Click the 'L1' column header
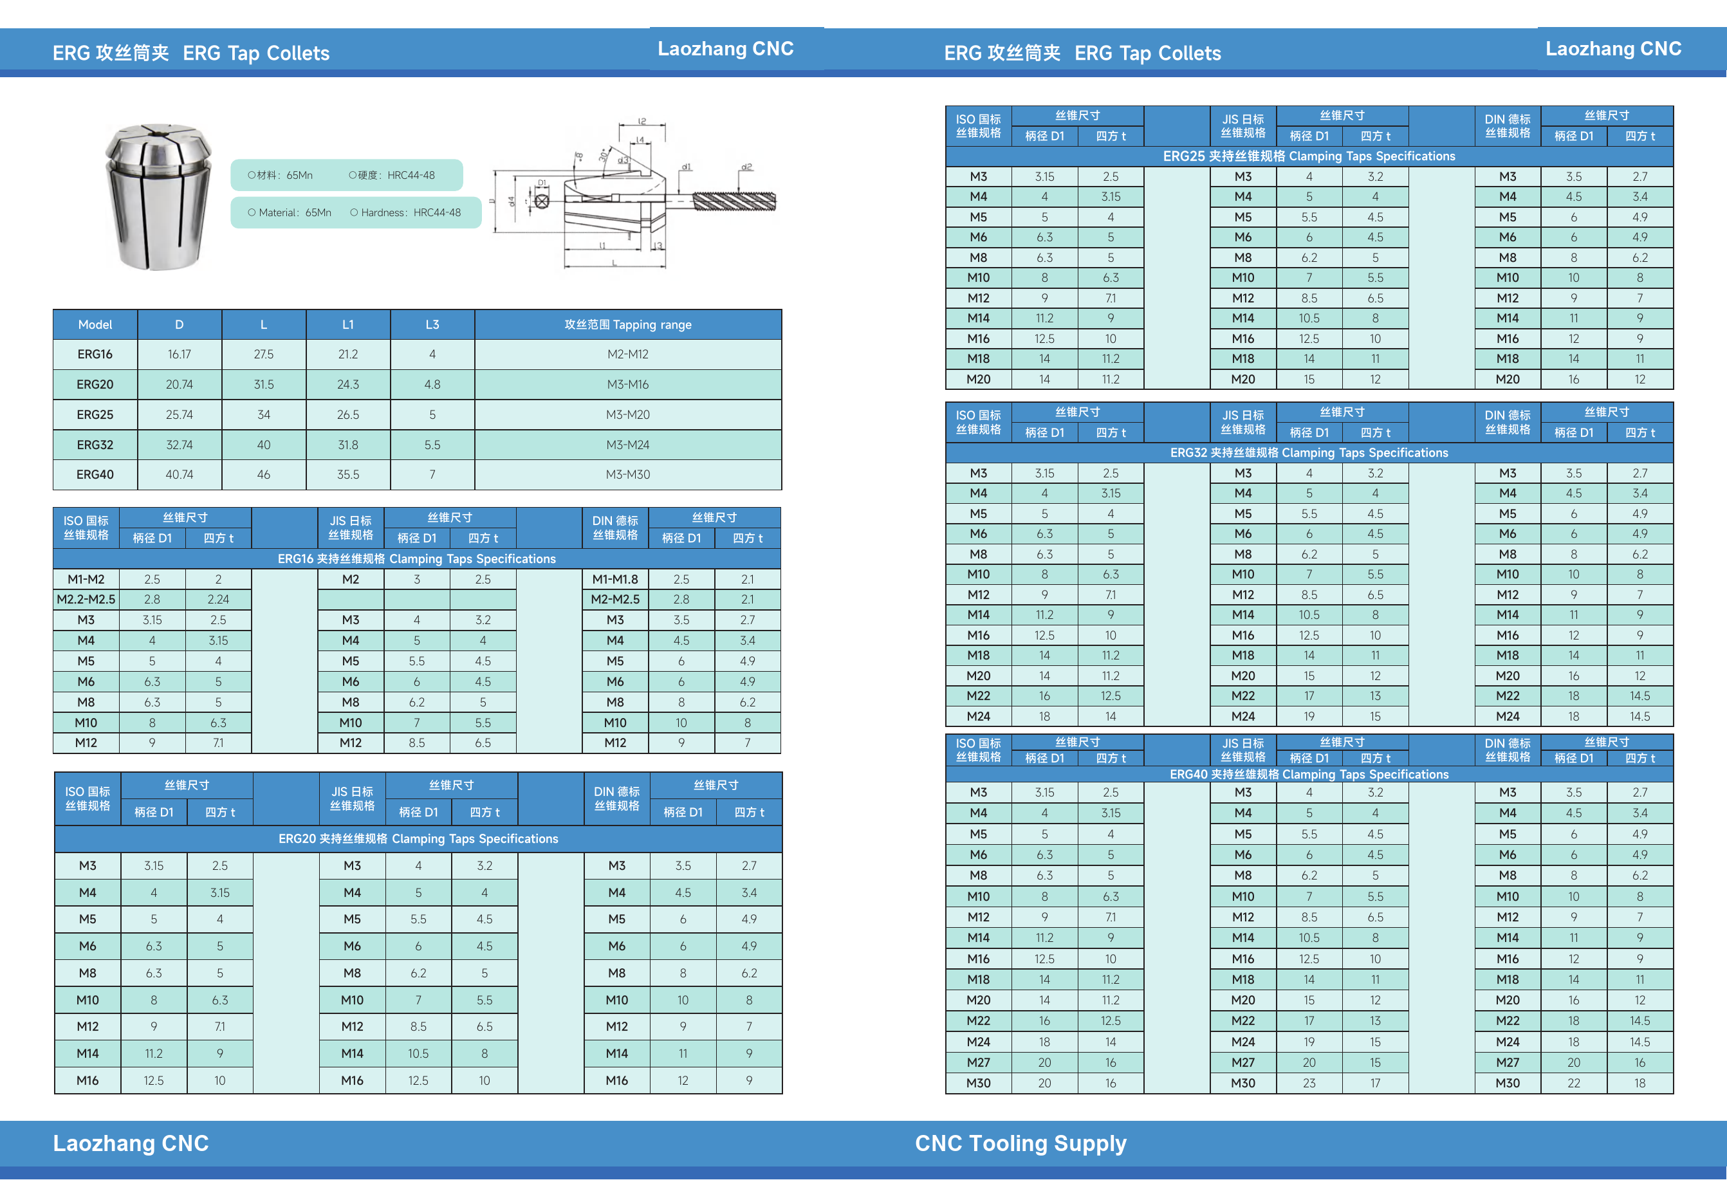Image resolution: width=1727 pixels, height=1180 pixels. coord(347,325)
